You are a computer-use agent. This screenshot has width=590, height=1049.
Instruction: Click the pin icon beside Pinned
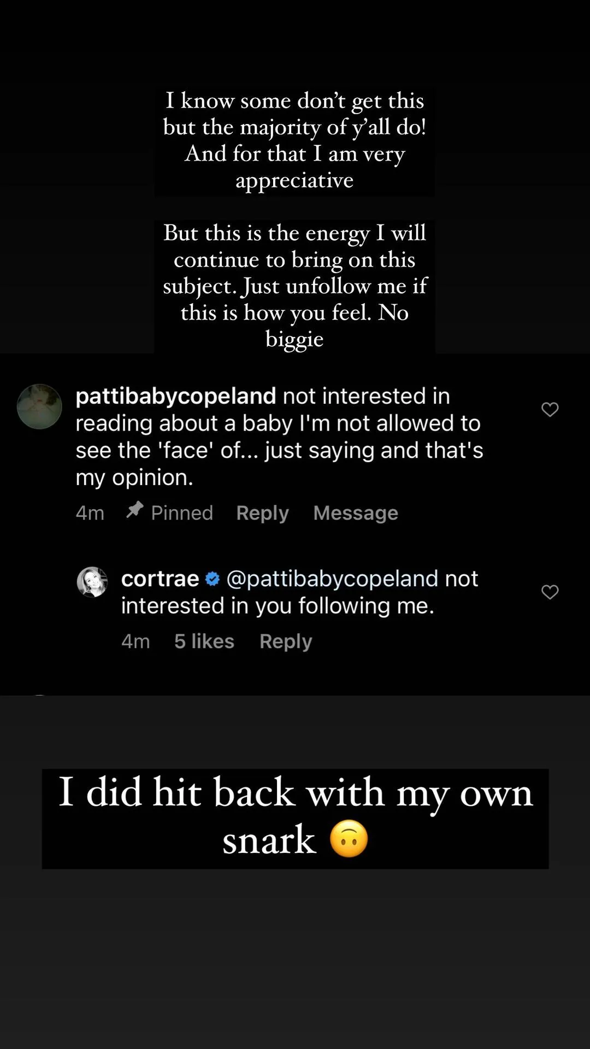tap(134, 510)
